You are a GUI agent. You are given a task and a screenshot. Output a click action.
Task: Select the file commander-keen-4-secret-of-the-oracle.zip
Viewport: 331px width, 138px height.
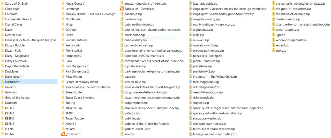(154, 61)
